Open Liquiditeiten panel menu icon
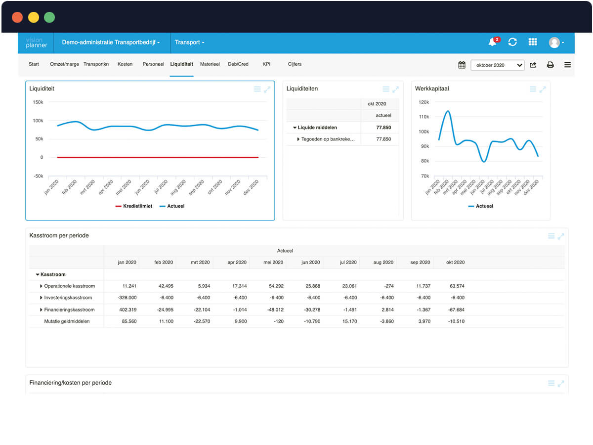The height and width of the screenshot is (445, 593). (x=386, y=89)
